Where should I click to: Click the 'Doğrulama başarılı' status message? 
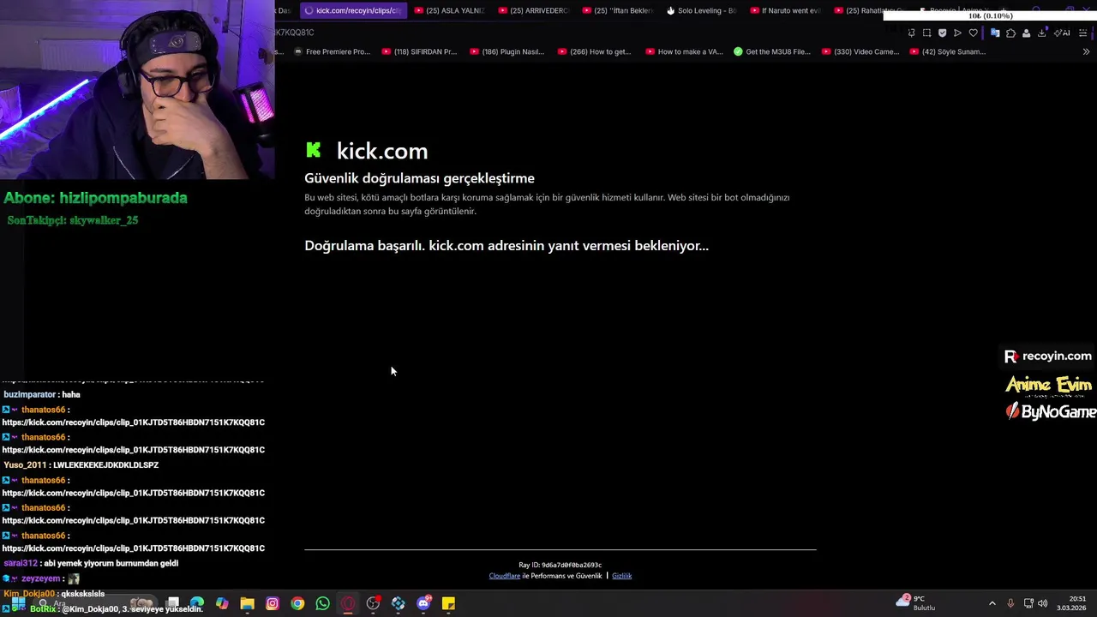pos(507,246)
